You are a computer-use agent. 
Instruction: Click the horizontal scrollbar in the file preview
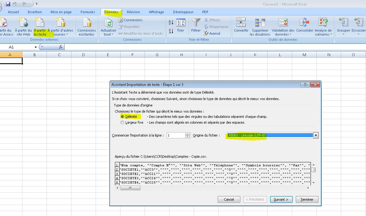point(215,188)
